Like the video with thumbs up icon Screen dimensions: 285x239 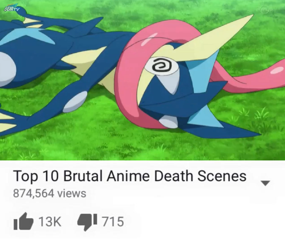24,221
